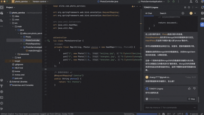
Task: Expand the target folder
Action: click(10, 61)
